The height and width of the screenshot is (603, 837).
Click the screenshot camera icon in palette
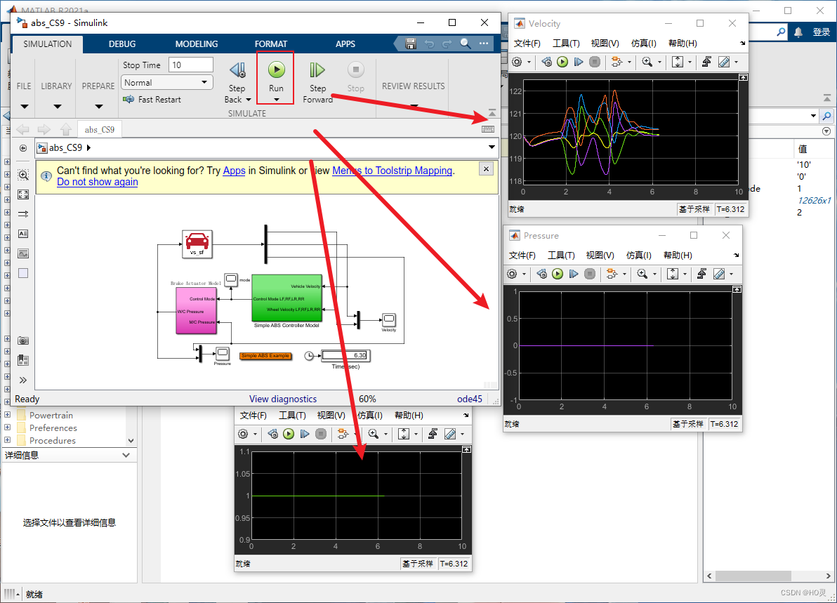[x=23, y=340]
